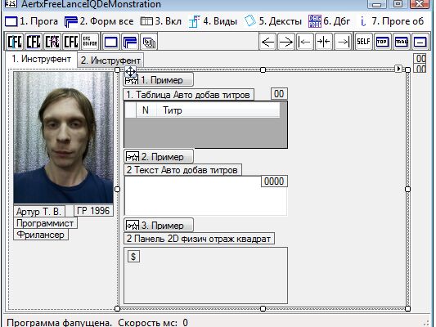Click the 'Артур Т. В.' name label
Viewport: 436px width, 327px height.
(x=39, y=212)
